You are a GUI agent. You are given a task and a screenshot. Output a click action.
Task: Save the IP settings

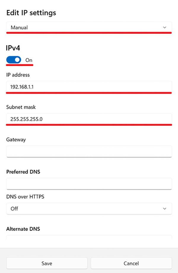tap(47, 263)
